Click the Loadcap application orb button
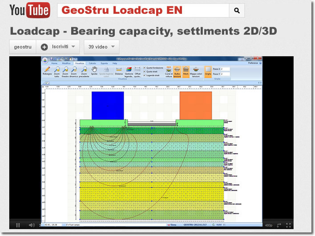 [x=45, y=60]
